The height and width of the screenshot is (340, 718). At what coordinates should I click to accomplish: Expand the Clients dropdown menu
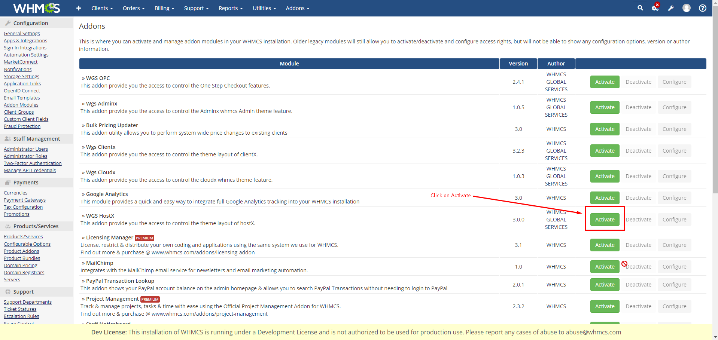tap(102, 8)
